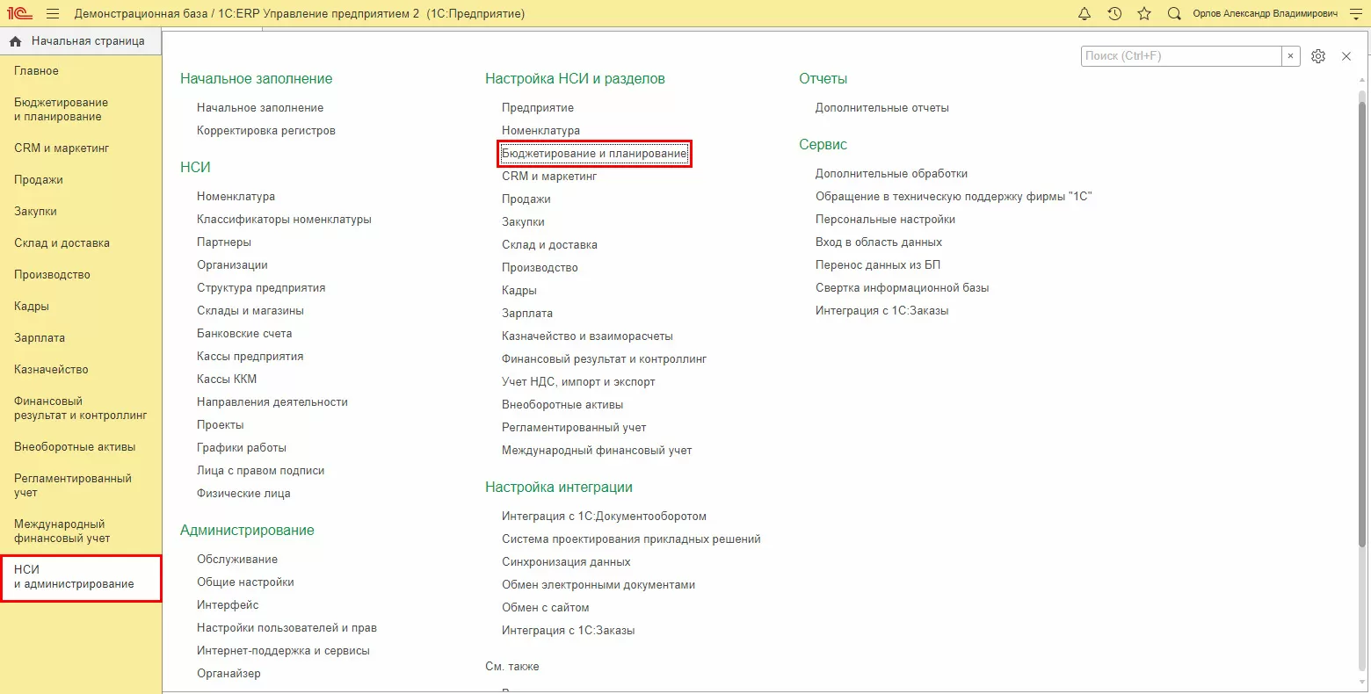Image resolution: width=1371 pixels, height=694 pixels.
Task: Open the hamburger main menu
Action: pyautogui.click(x=53, y=14)
